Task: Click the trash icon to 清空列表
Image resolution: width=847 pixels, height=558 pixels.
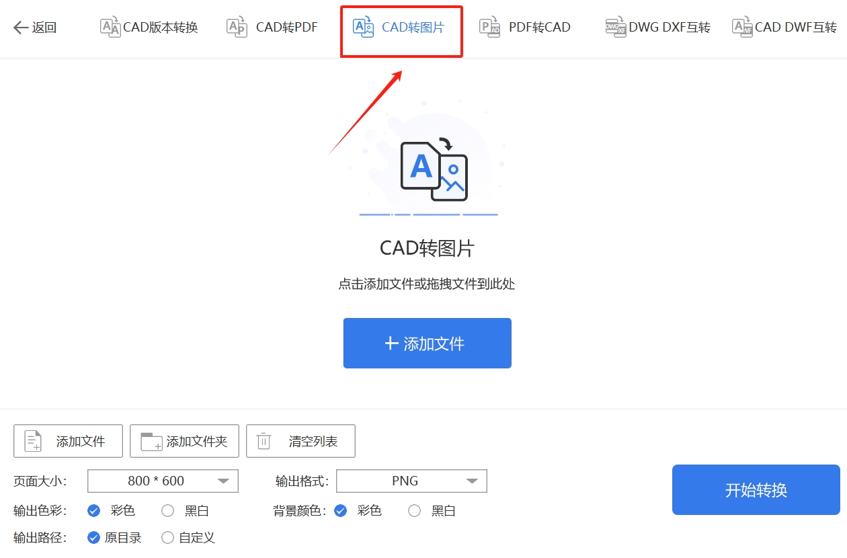Action: point(264,440)
